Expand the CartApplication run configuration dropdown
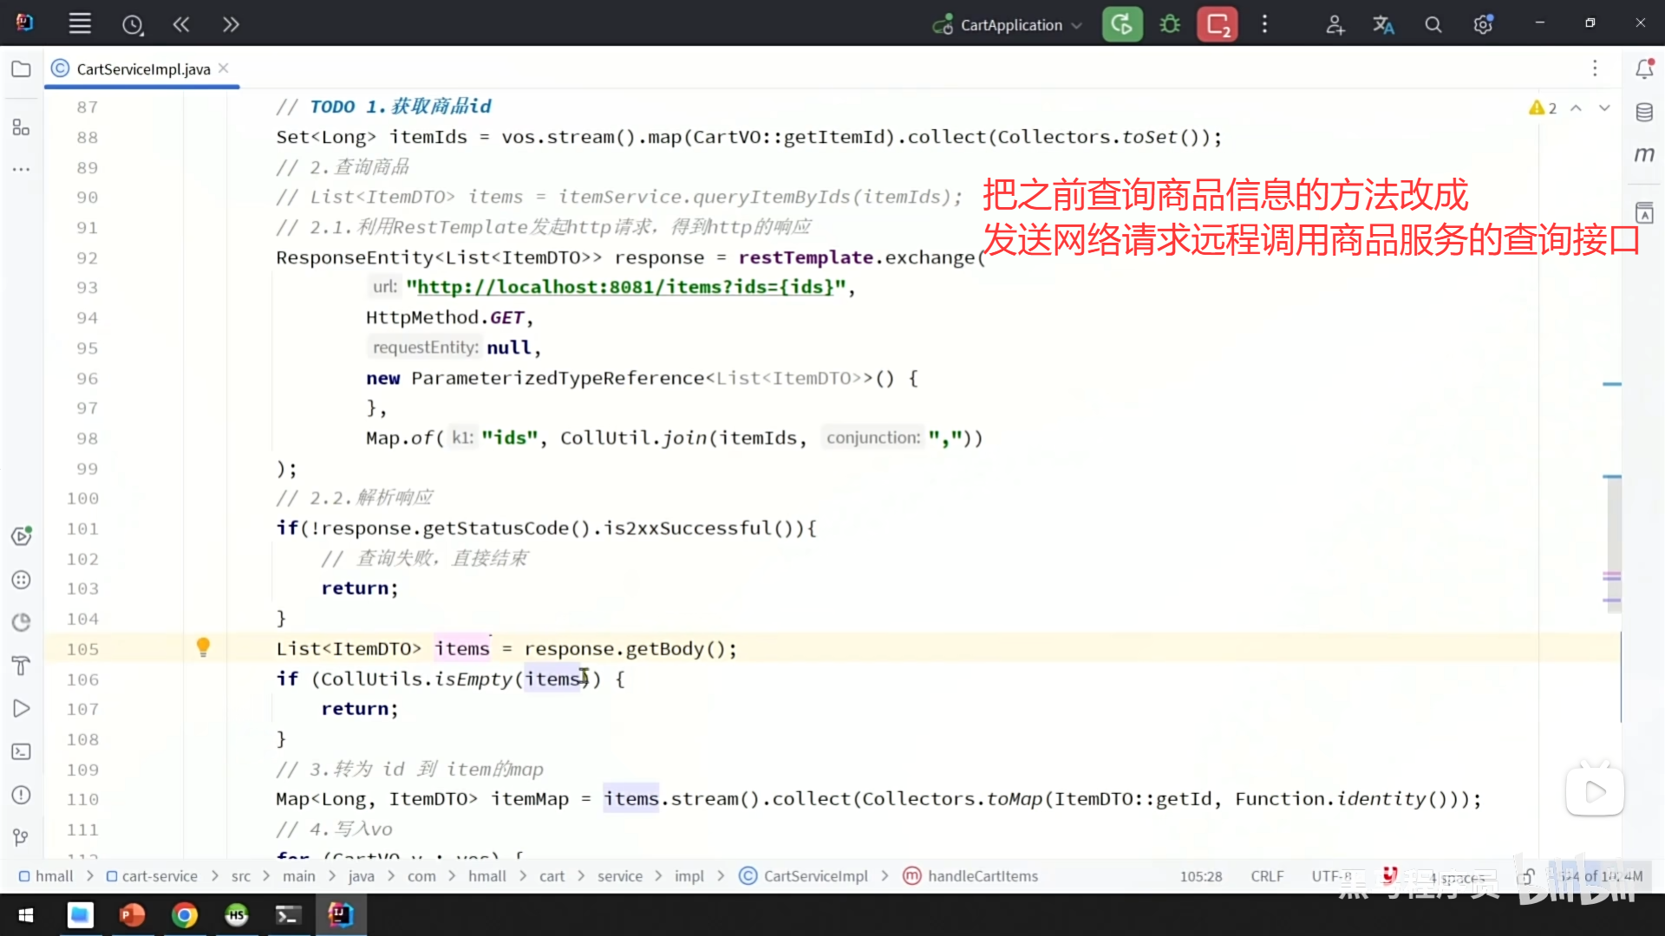Viewport: 1665px width, 936px height. [x=1077, y=25]
